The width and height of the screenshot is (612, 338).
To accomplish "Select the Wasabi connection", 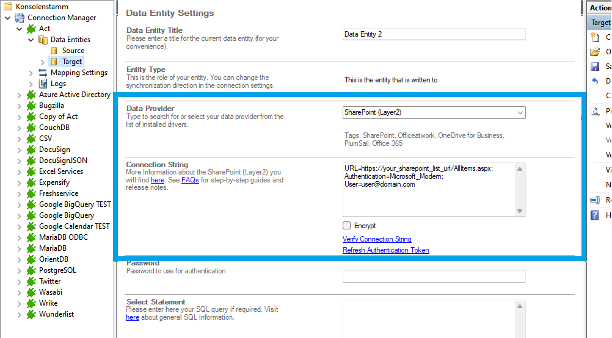I will coord(50,292).
